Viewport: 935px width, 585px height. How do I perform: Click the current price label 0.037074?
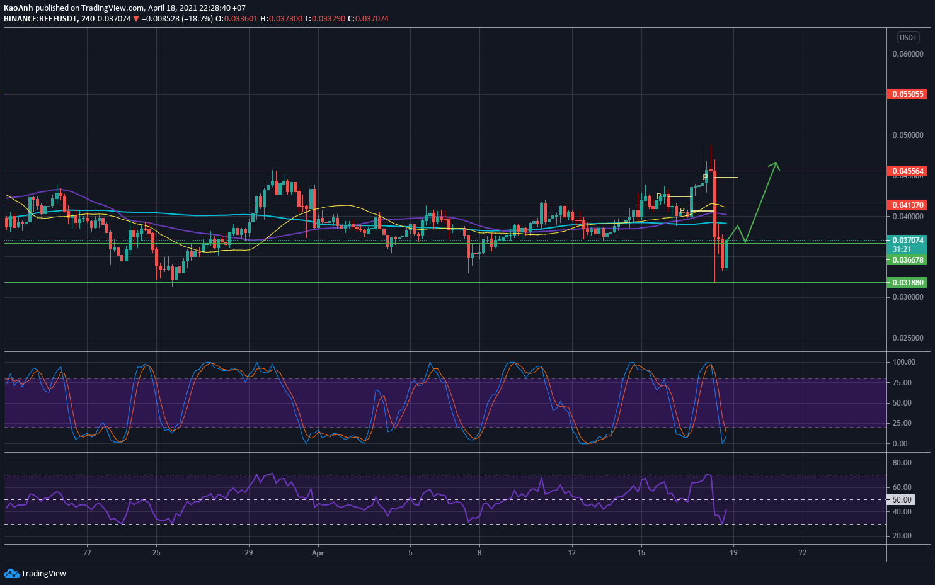[x=907, y=241]
